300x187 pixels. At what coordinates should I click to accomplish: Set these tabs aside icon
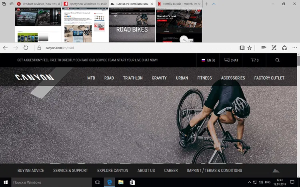pyautogui.click(x=12, y=4)
